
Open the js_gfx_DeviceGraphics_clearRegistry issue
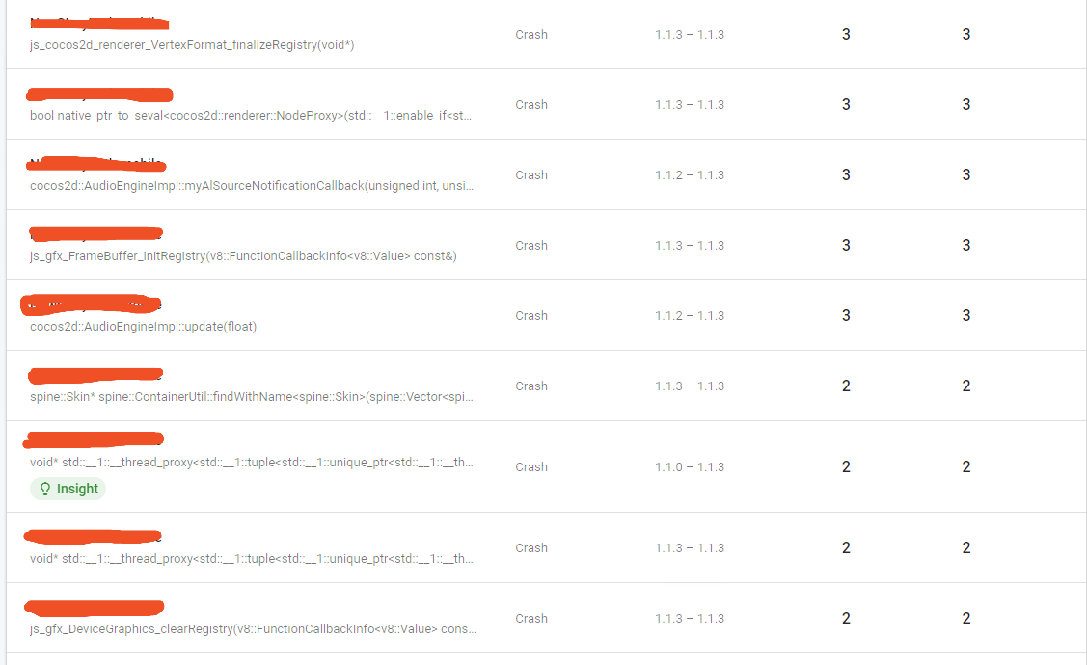(253, 629)
